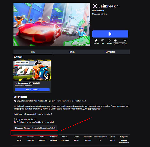Open the Temporada 27 event thumbnail

[x=32, y=70]
